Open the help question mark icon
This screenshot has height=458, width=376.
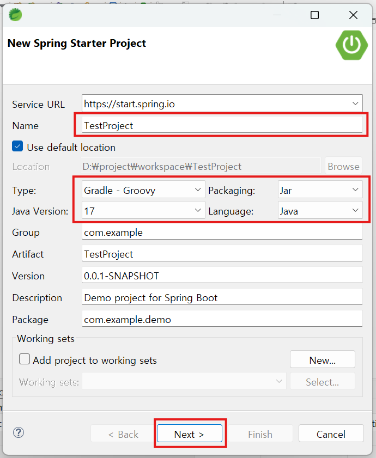19,432
